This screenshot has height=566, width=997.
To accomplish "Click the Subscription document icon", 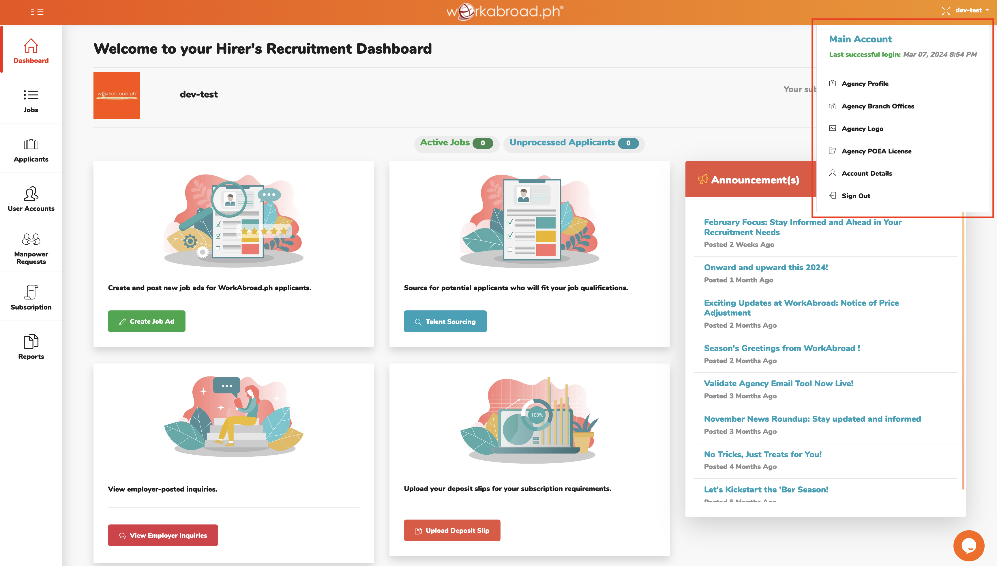I will tap(31, 292).
